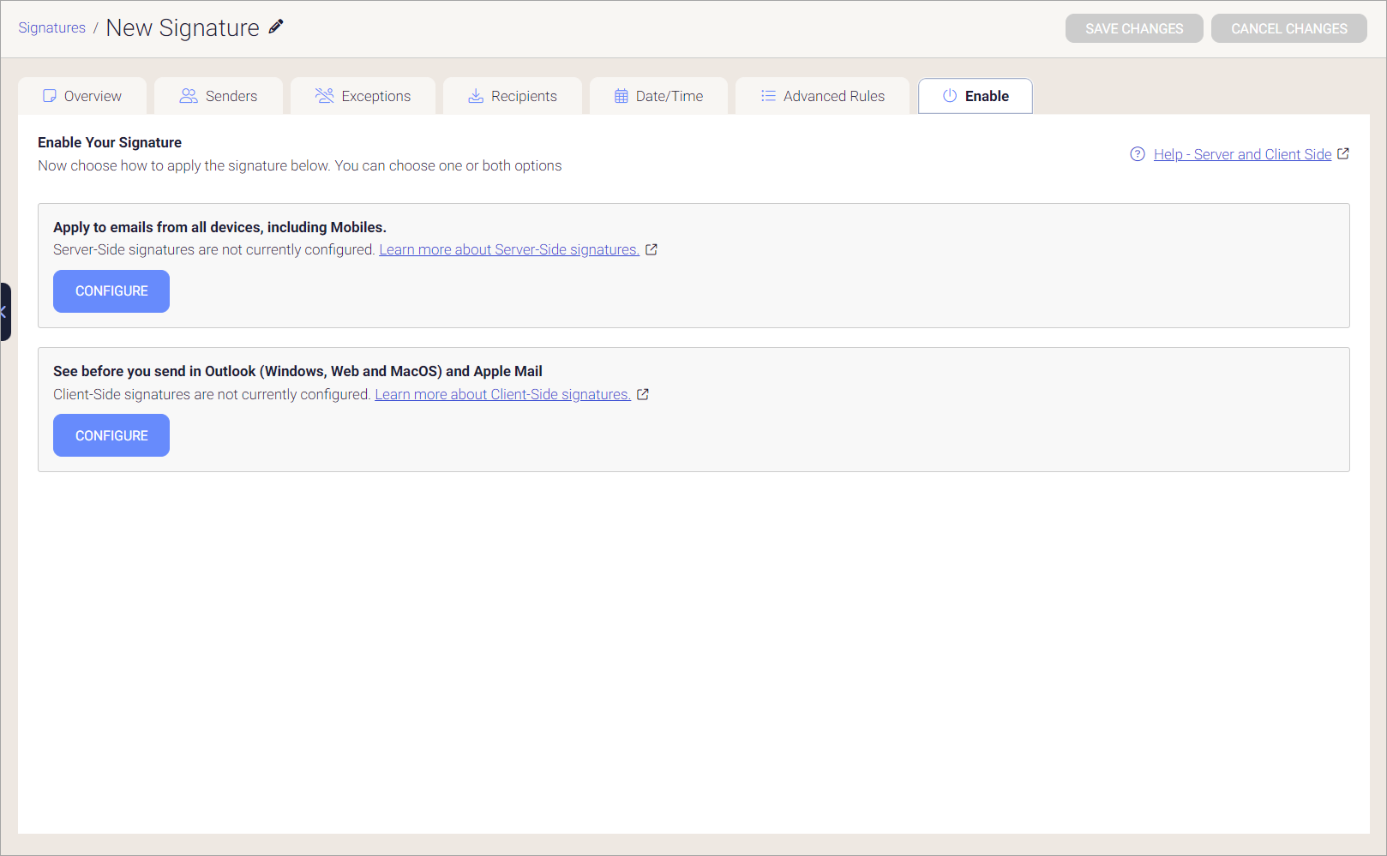Click the Recipients download icon
Viewport: 1387px width, 856px height.
pos(475,96)
